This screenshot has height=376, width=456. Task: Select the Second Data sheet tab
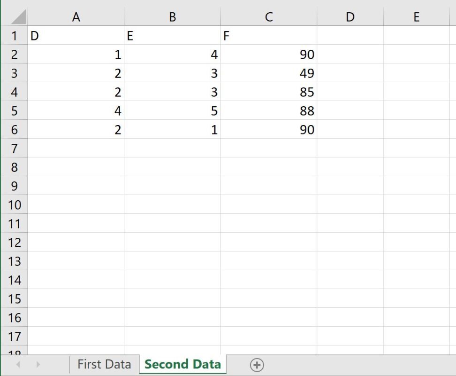point(182,364)
